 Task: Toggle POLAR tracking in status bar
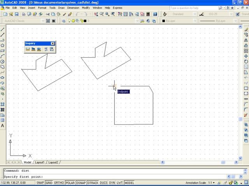pyautogui.click(x=70, y=183)
